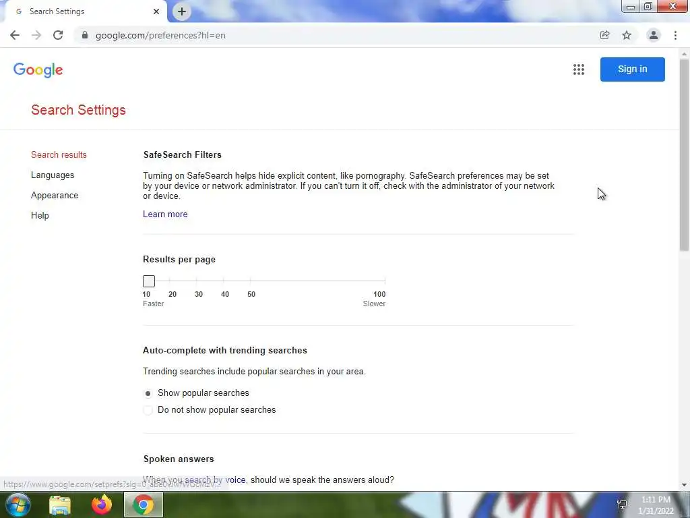Click the scrollbar up arrow
Viewport: 690px width, 518px height.
[684, 54]
